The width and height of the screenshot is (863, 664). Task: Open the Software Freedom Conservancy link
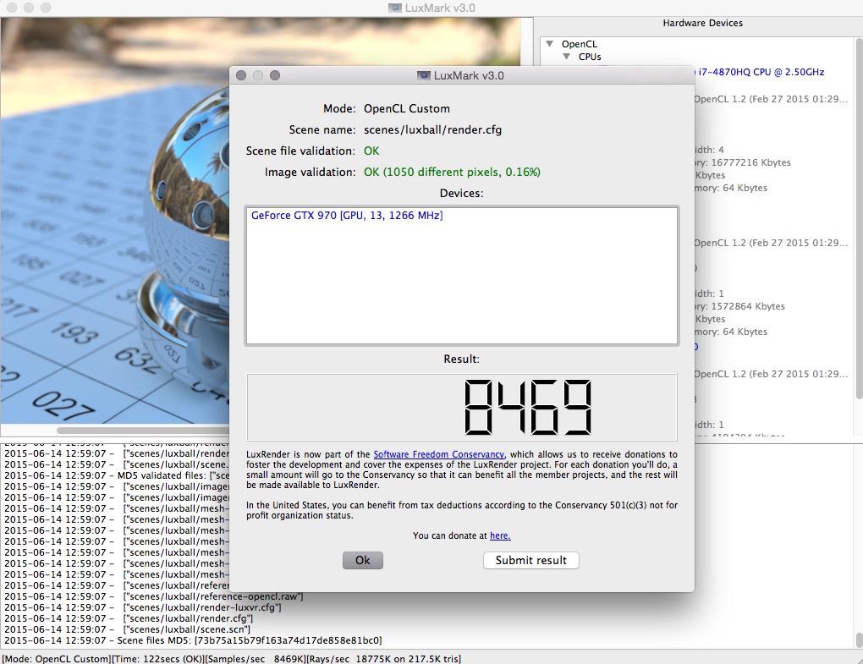(x=438, y=454)
